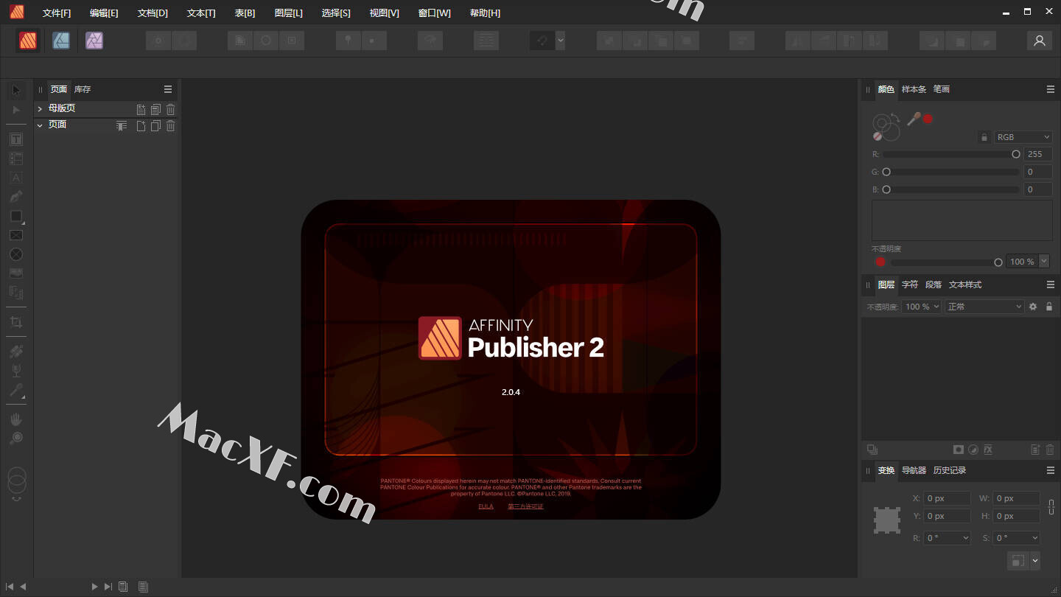Open the colour opacity percentage dropdown arrow

click(1044, 262)
